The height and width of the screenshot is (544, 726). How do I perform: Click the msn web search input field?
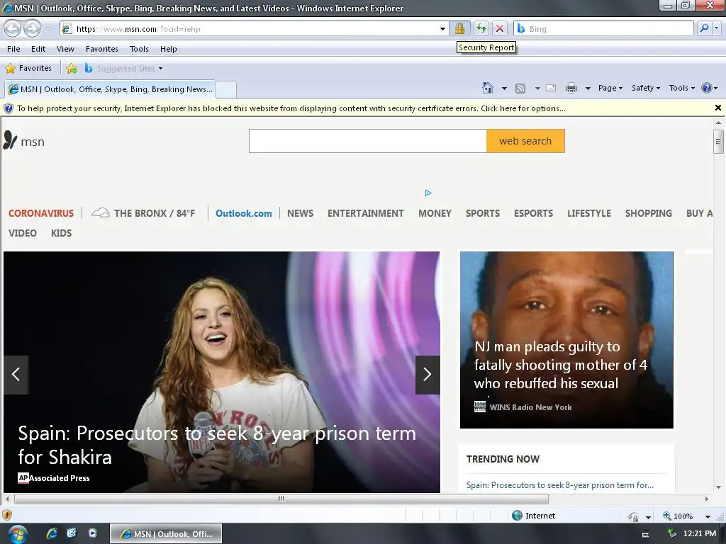[x=368, y=141]
